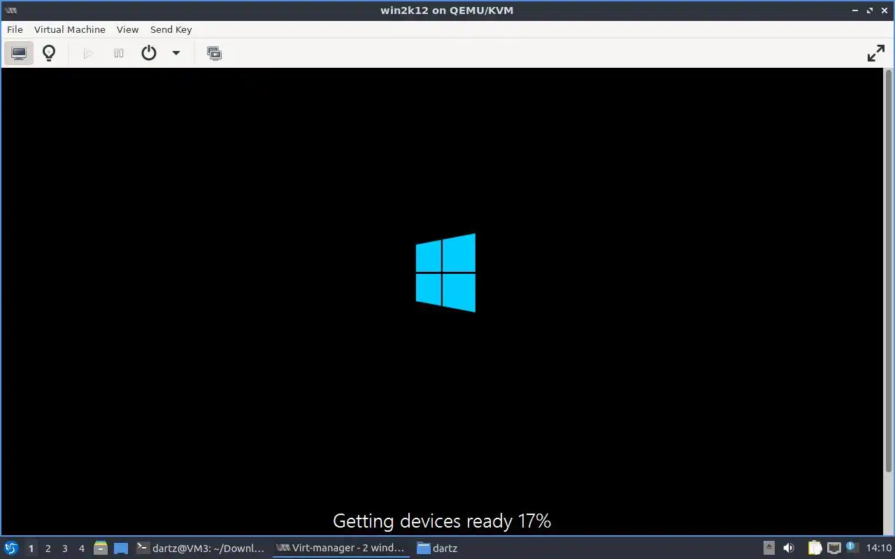Screen dimensions: 895x559
Task: Switch to workspace 3
Action: coord(64,549)
